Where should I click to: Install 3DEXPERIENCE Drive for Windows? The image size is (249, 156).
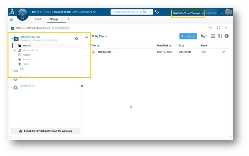46,131
